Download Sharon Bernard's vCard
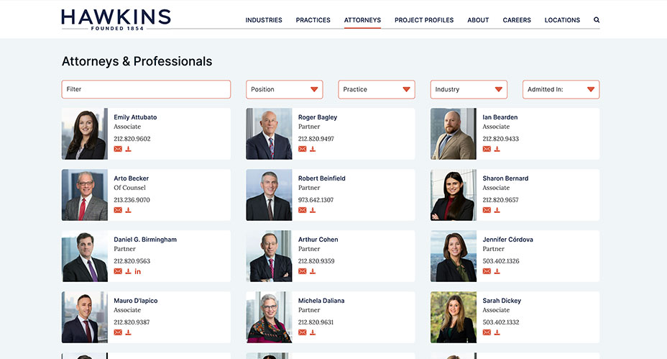 pos(497,210)
